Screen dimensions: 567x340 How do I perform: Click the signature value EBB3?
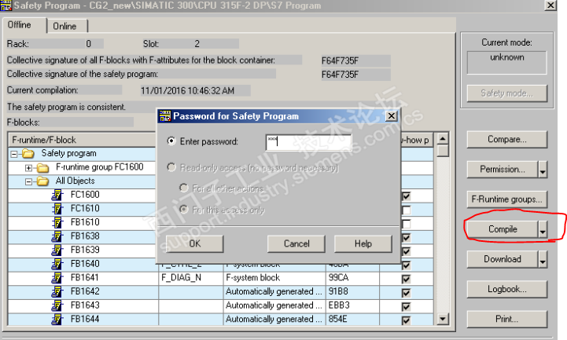339,305
